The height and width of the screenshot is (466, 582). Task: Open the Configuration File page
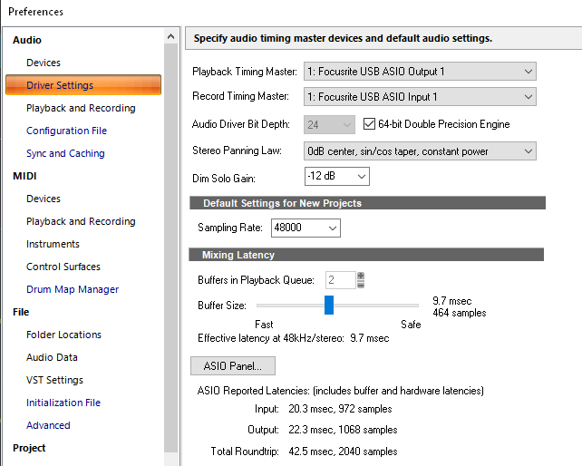tap(66, 131)
